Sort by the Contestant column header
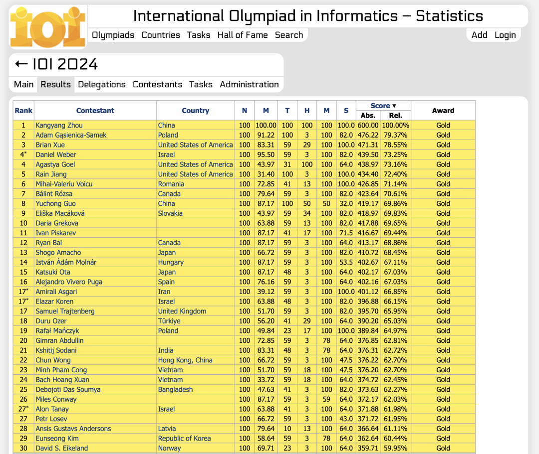 point(95,111)
